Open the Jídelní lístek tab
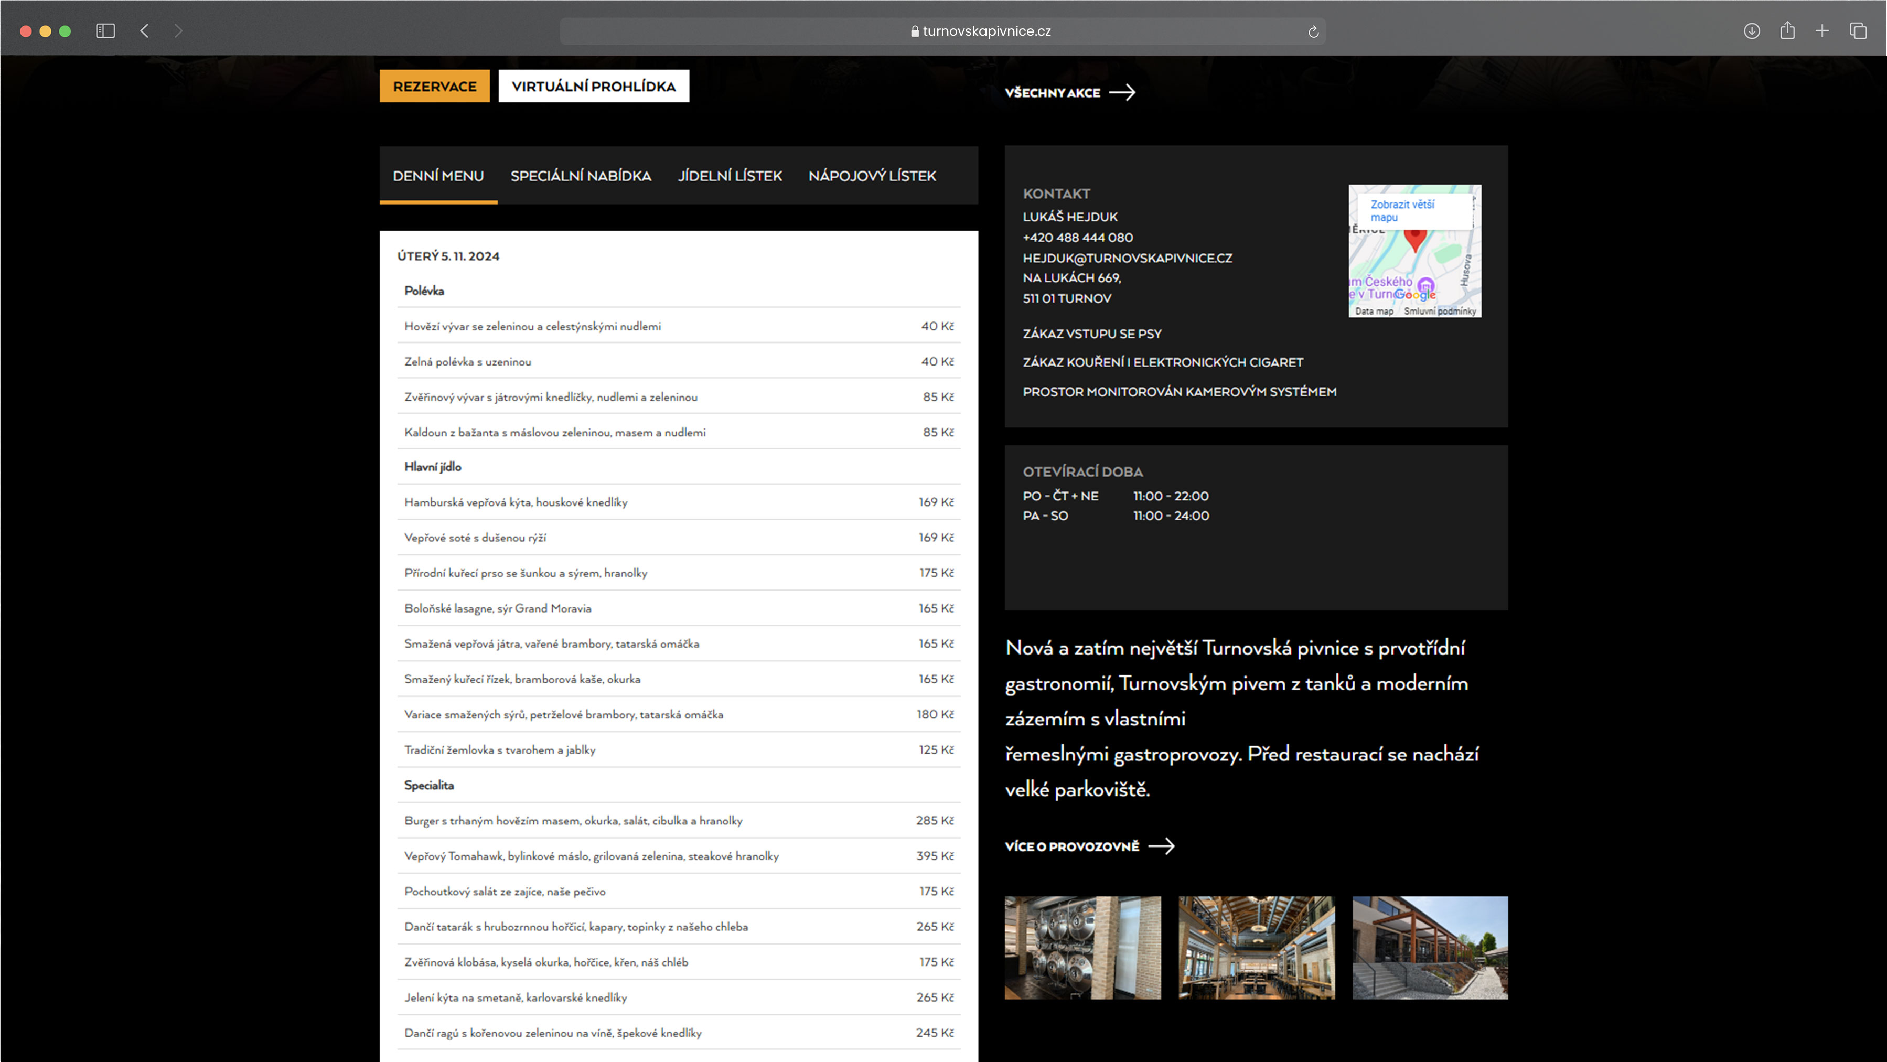This screenshot has width=1887, height=1062. 730,176
